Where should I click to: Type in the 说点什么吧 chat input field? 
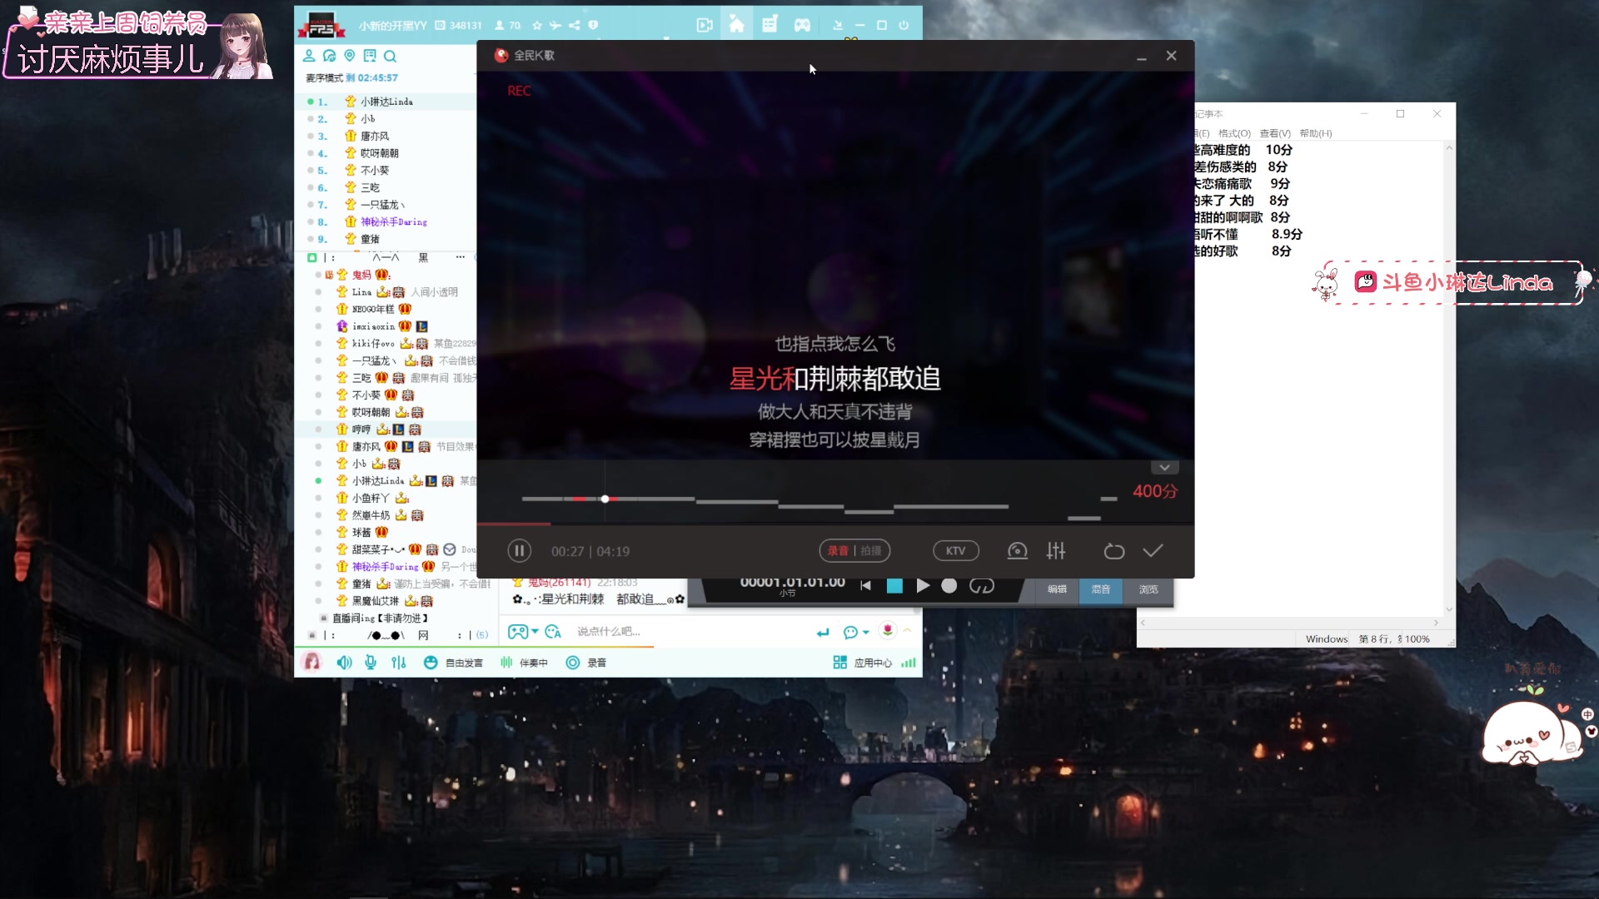[691, 632]
